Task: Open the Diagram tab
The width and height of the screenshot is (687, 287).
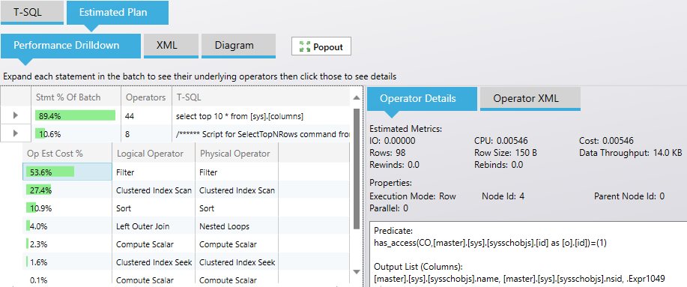Action: tap(238, 46)
